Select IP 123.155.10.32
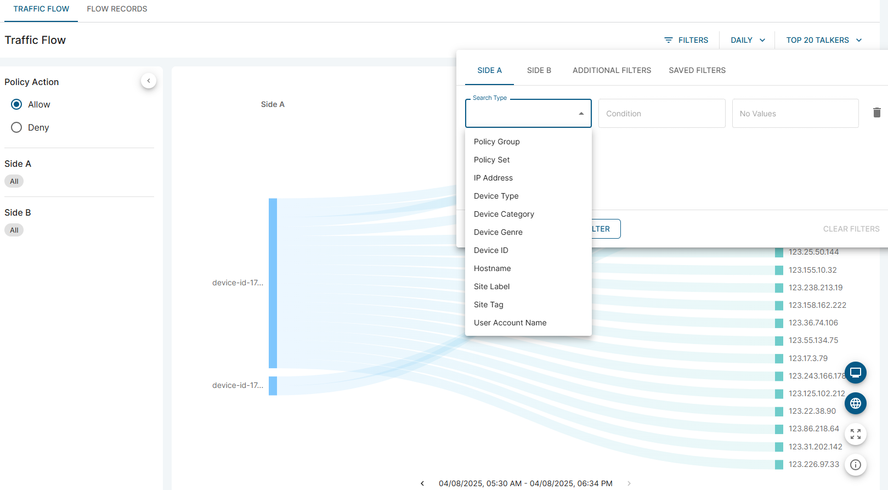 [x=812, y=270]
